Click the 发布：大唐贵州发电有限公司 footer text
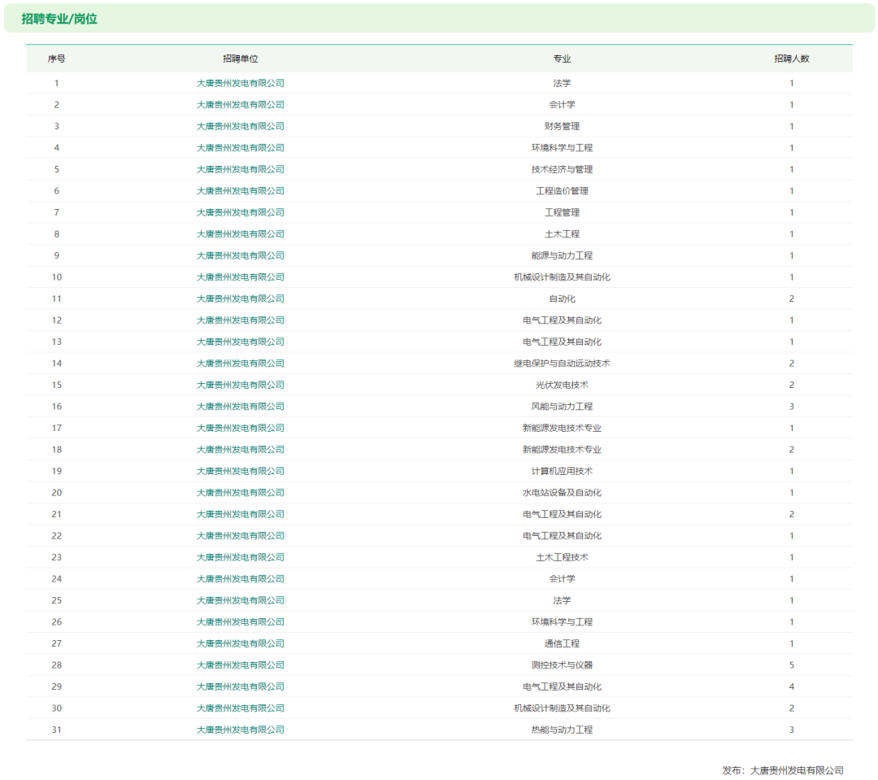878x780 pixels. point(783,770)
